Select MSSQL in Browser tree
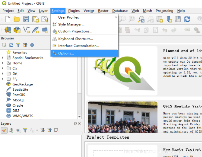 pyautogui.click(x=18, y=100)
